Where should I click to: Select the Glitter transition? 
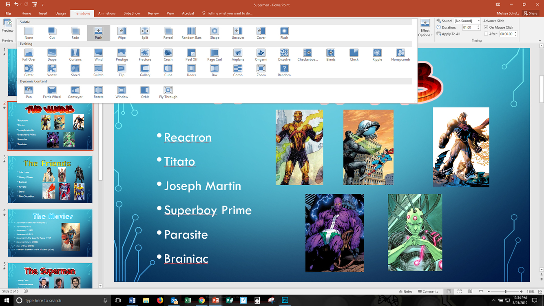29,70
